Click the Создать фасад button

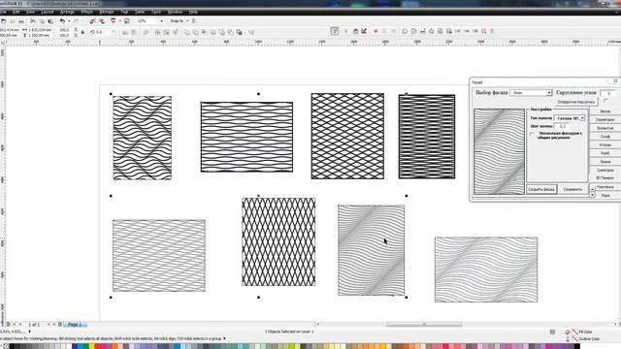(541, 190)
